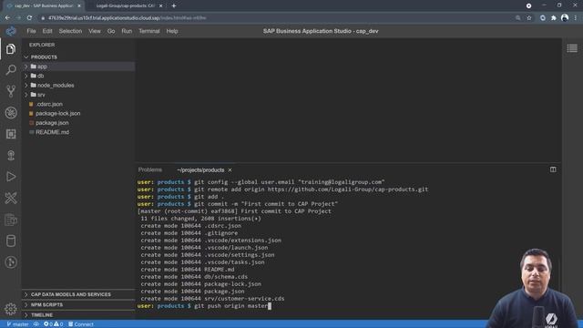This screenshot has height=328, width=583.
Task: Open the Go menu
Action: click(111, 31)
